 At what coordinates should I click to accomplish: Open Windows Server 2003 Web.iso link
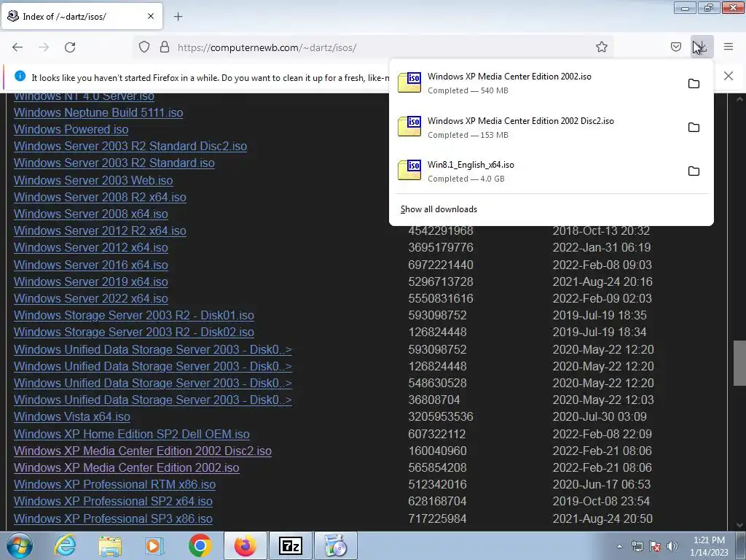pyautogui.click(x=93, y=180)
